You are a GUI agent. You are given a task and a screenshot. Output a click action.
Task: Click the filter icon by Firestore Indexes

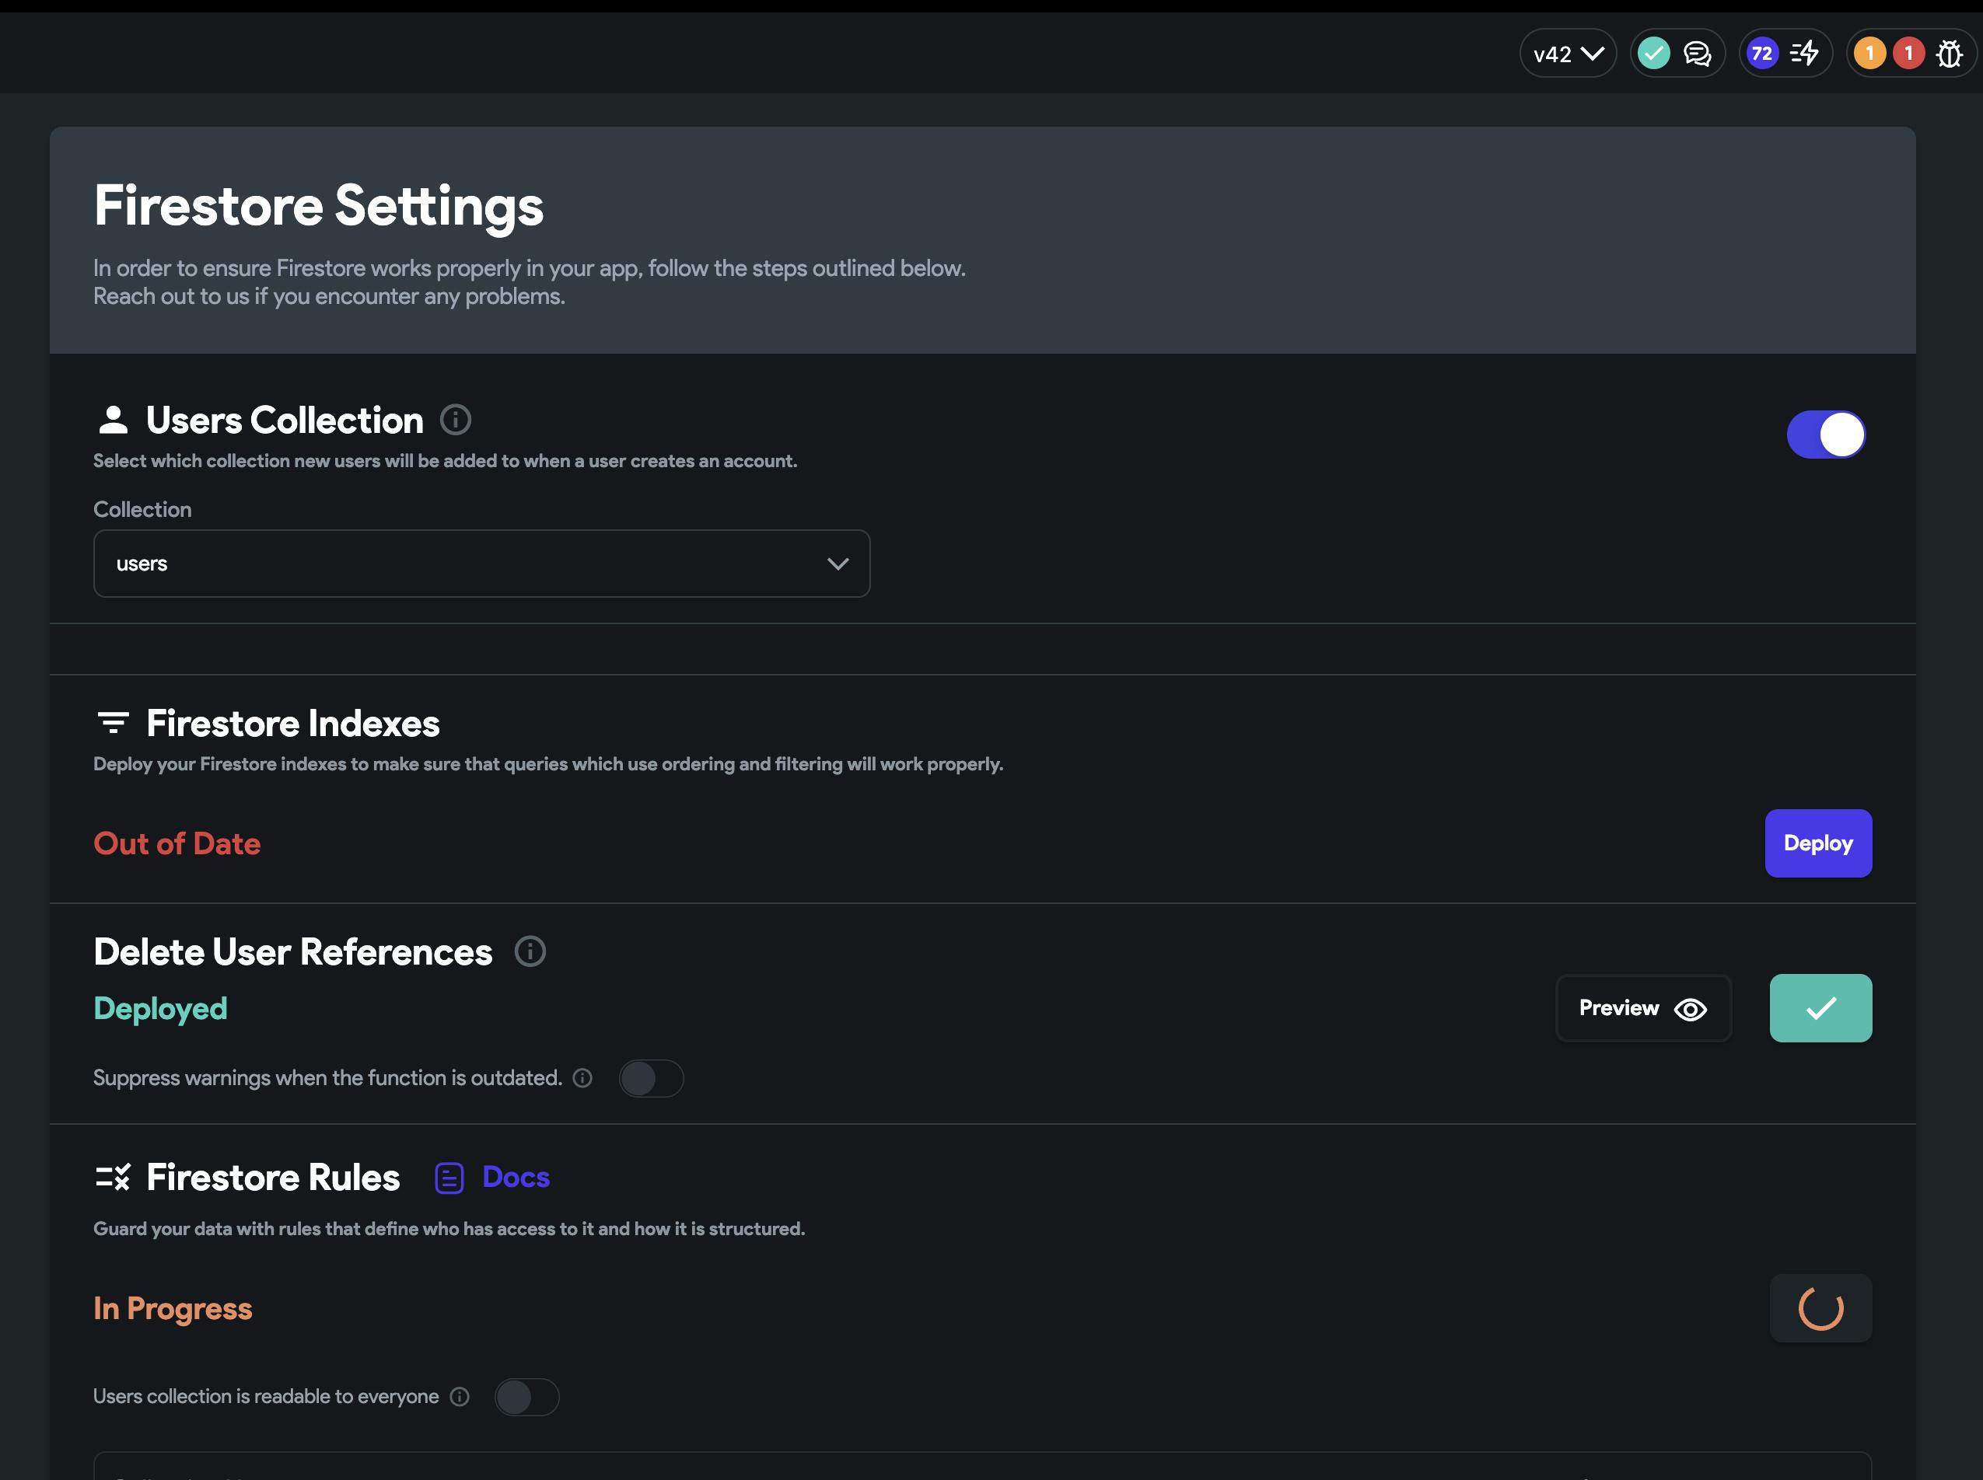coord(113,722)
